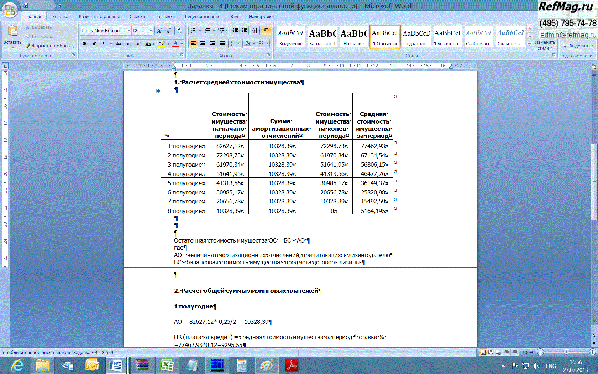Open the font size dropdown
The width and height of the screenshot is (598, 374).
[151, 31]
